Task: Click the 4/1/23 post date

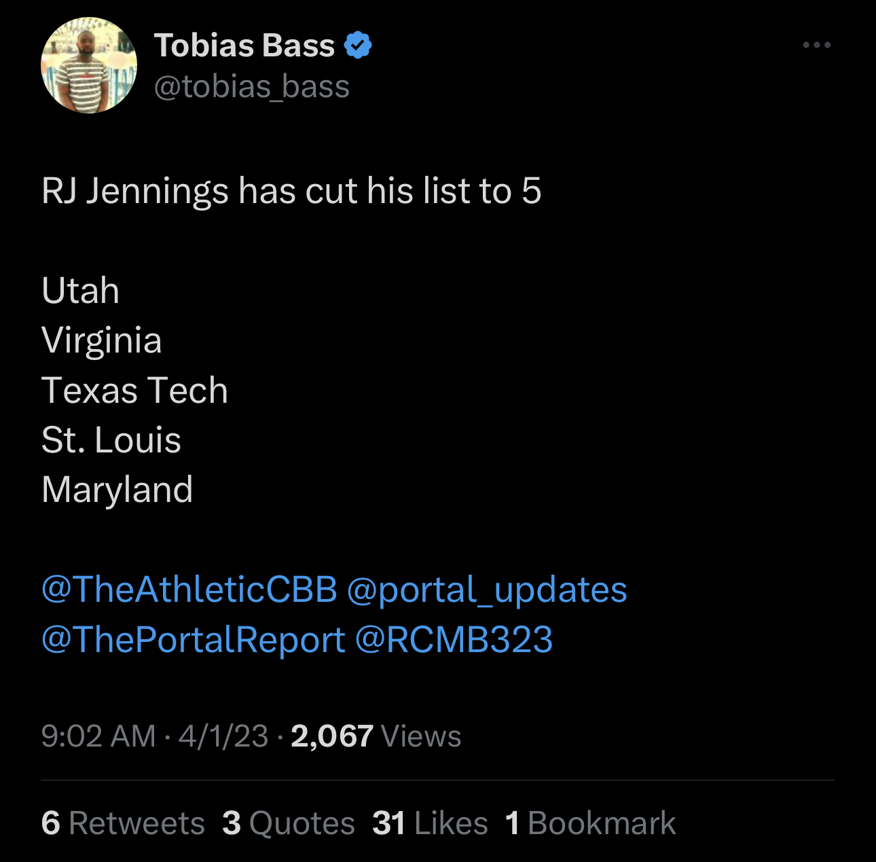Action: pos(223,736)
